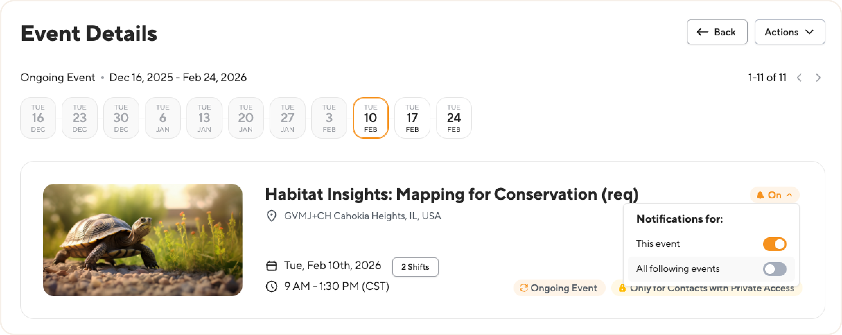The height and width of the screenshot is (335, 842).
Task: Click the location pin icon
Action: click(x=271, y=216)
